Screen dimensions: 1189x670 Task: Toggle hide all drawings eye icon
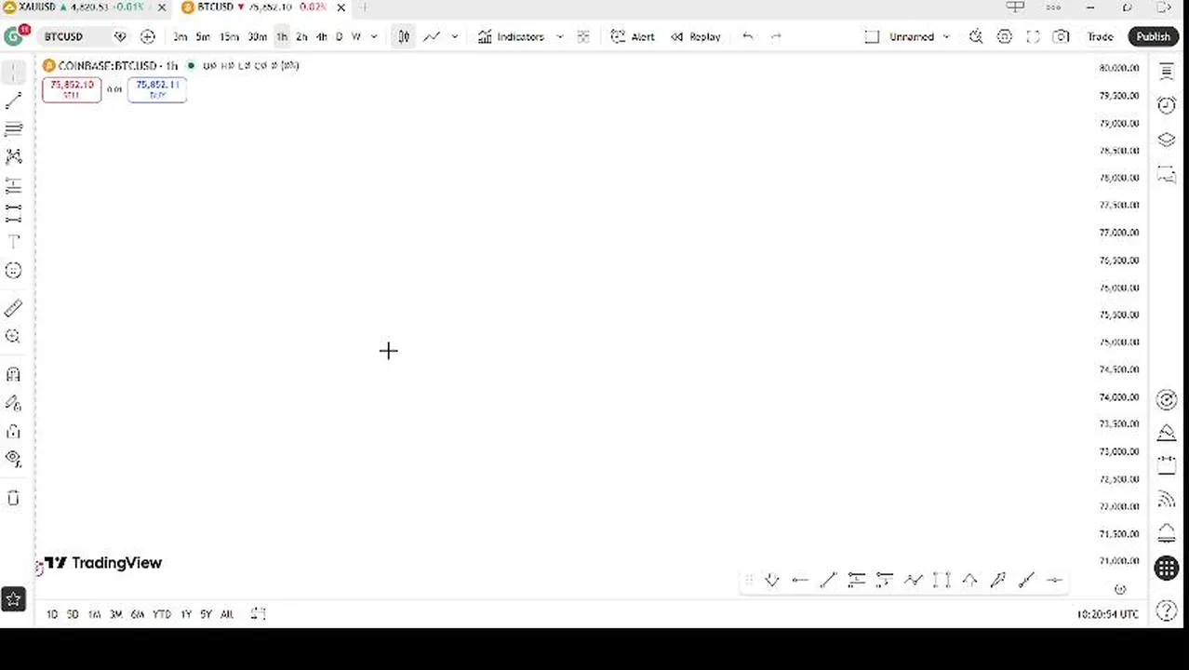pos(13,459)
